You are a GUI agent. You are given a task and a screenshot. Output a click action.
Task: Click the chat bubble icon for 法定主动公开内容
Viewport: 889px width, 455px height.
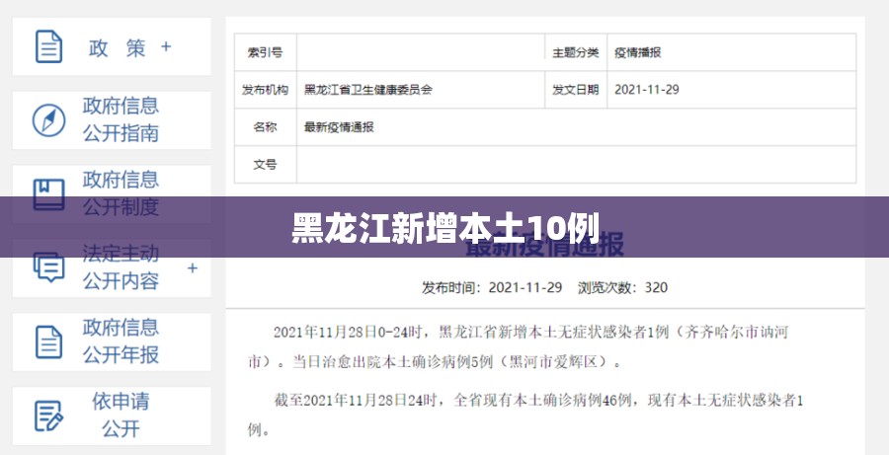click(48, 268)
